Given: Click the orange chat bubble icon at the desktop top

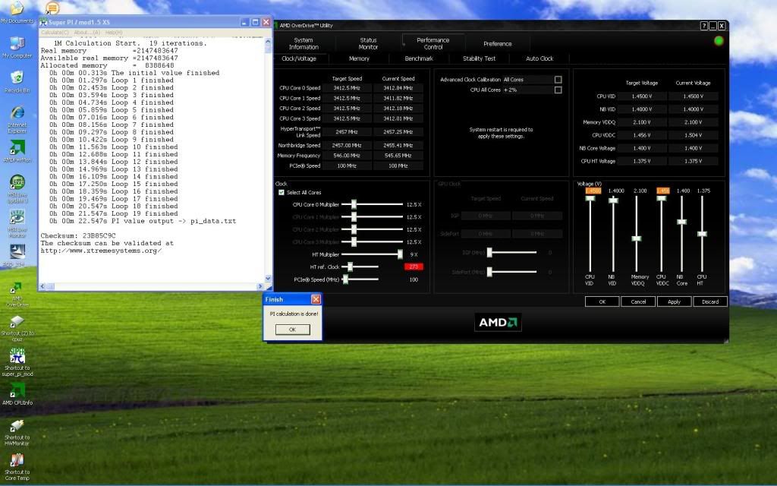Looking at the screenshot, I should coord(52,8).
